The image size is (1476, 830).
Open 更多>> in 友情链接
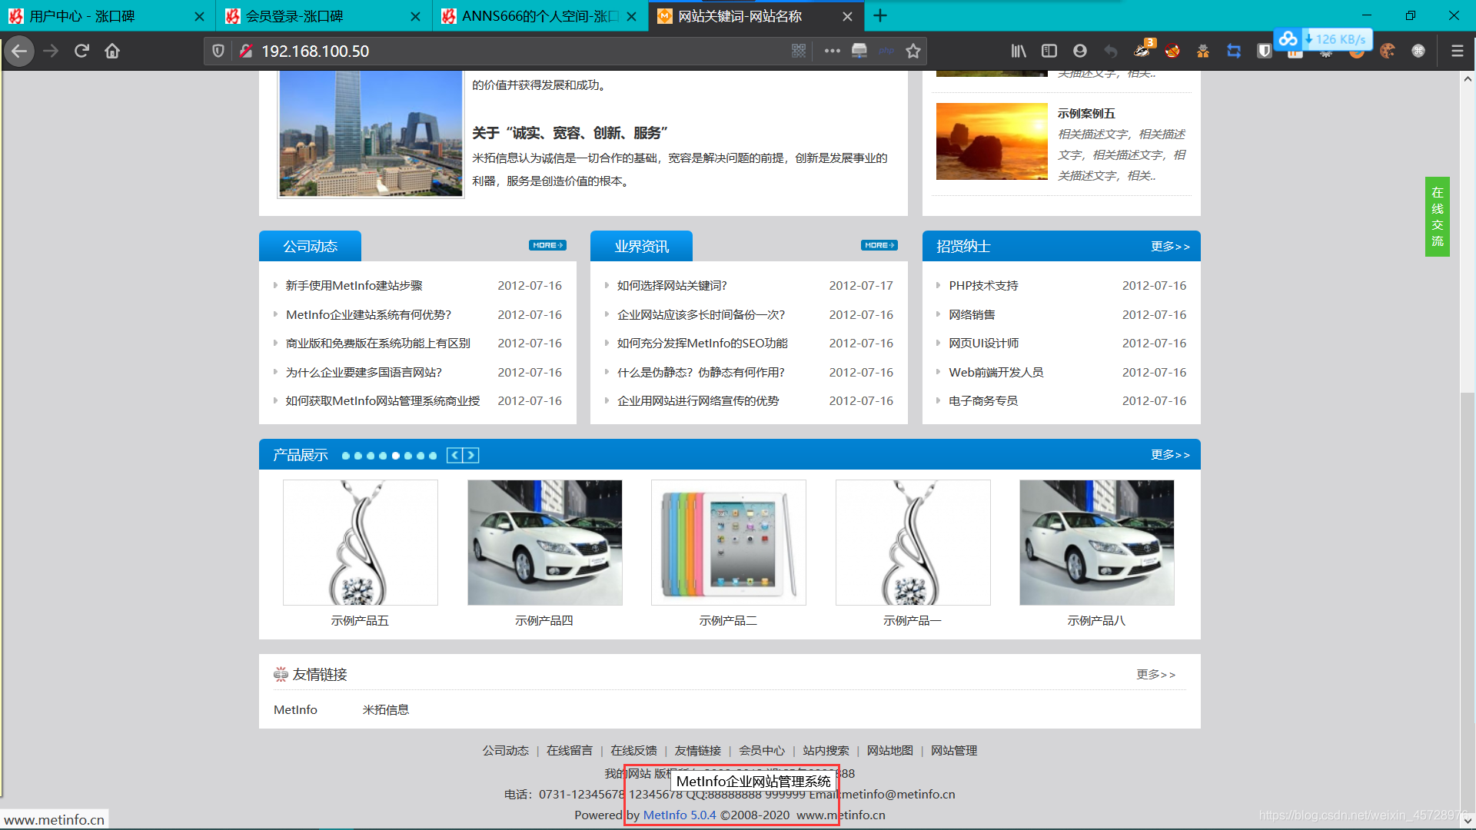pyautogui.click(x=1155, y=674)
